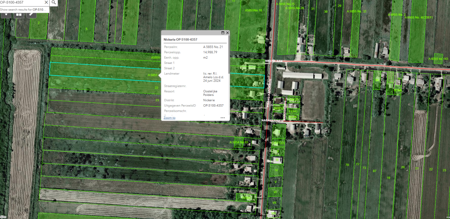Select the parcel labeled 87
The height and width of the screenshot is (219, 450).
point(374,170)
